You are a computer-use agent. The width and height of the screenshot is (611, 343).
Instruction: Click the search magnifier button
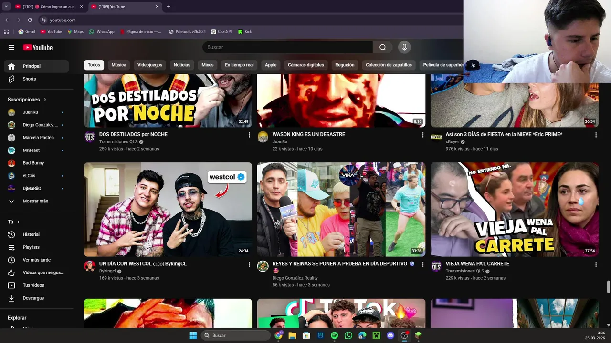(383, 47)
